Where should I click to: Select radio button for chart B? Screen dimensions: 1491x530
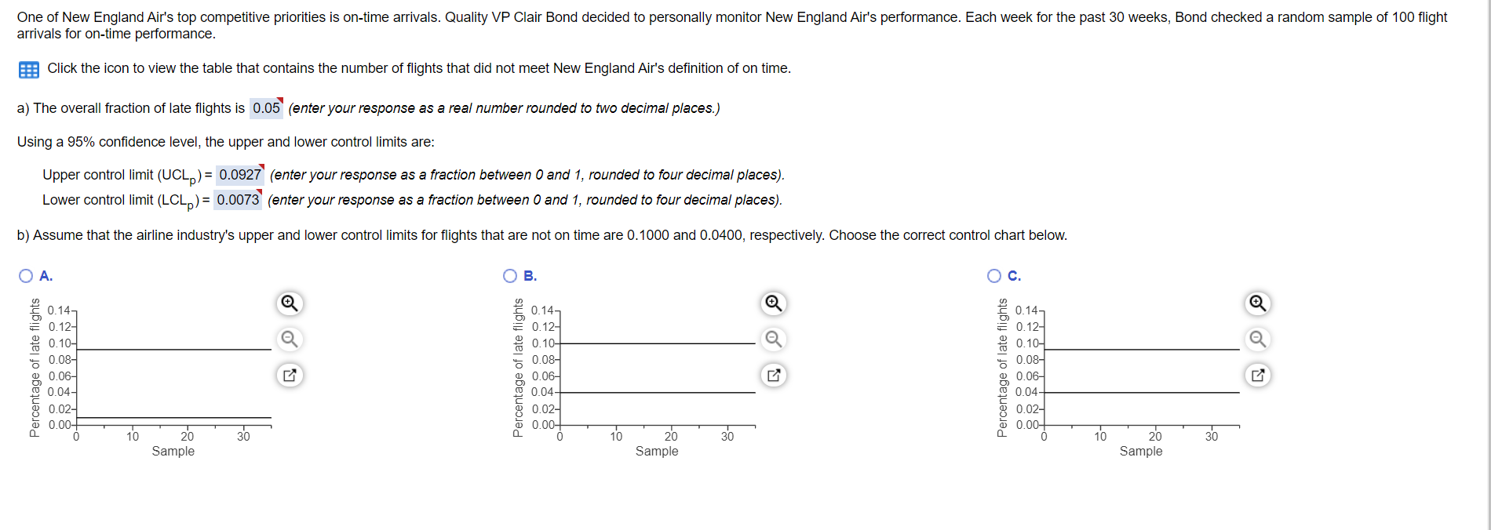click(510, 275)
